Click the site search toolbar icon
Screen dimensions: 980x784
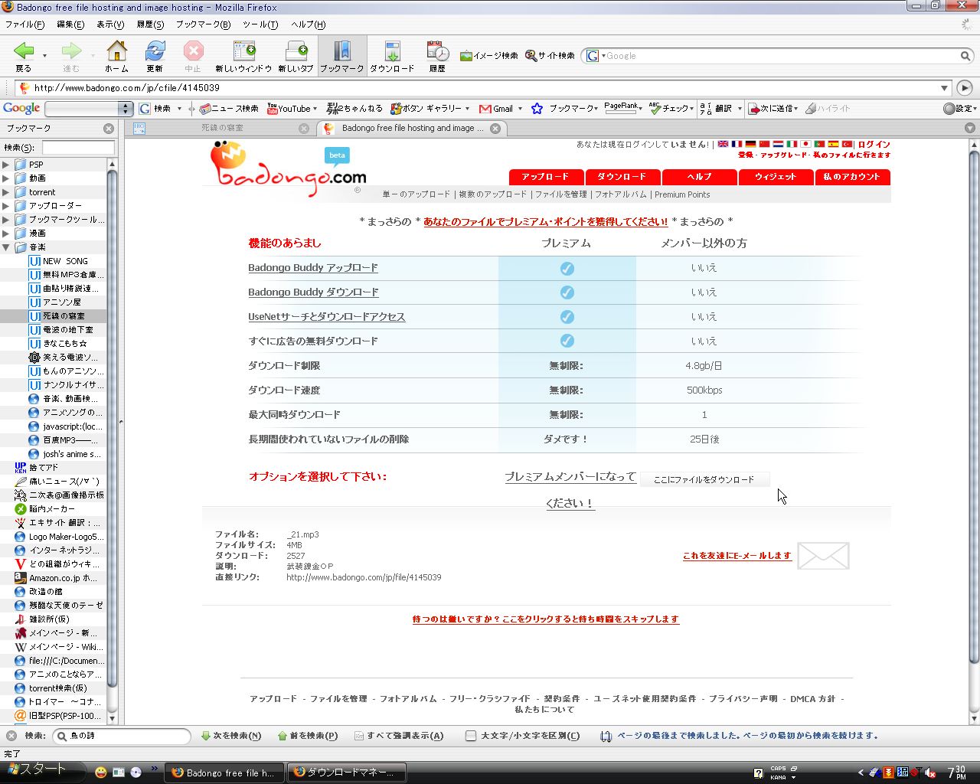pos(550,56)
